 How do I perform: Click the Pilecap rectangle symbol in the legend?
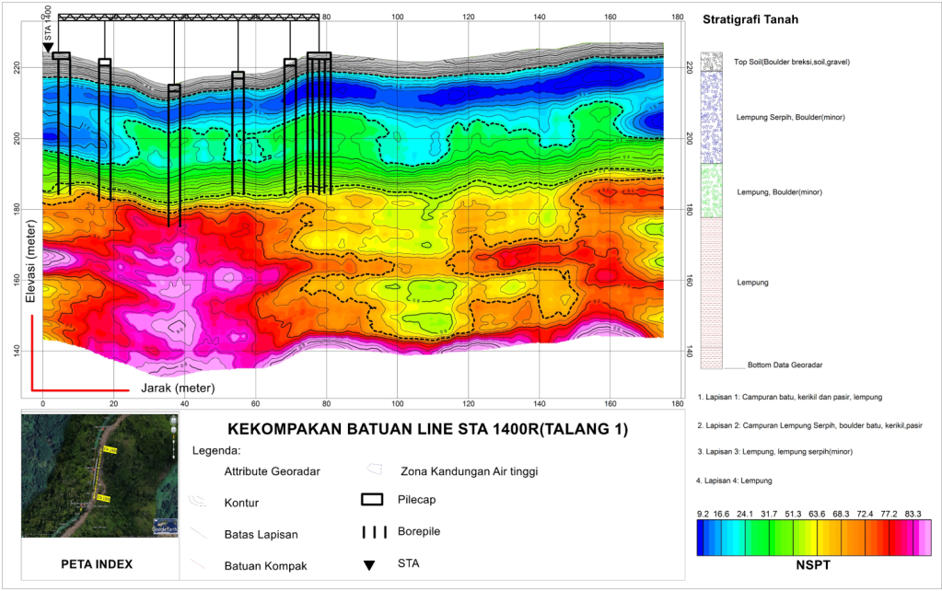pyautogui.click(x=372, y=500)
